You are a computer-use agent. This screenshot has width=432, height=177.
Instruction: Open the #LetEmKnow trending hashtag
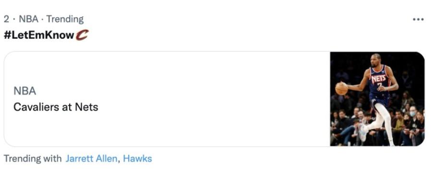39,35
